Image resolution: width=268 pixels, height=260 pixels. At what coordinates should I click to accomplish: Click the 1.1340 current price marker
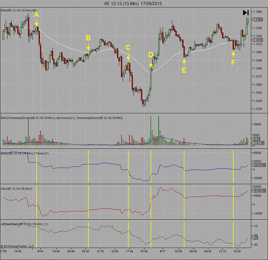point(257,19)
